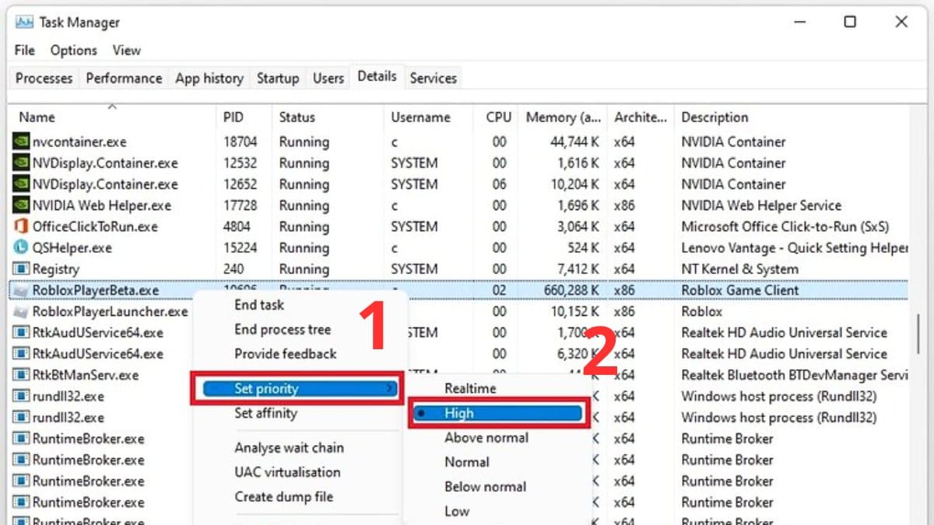Sort by the Memory column header
Image resolution: width=934 pixels, height=525 pixels.
click(564, 117)
